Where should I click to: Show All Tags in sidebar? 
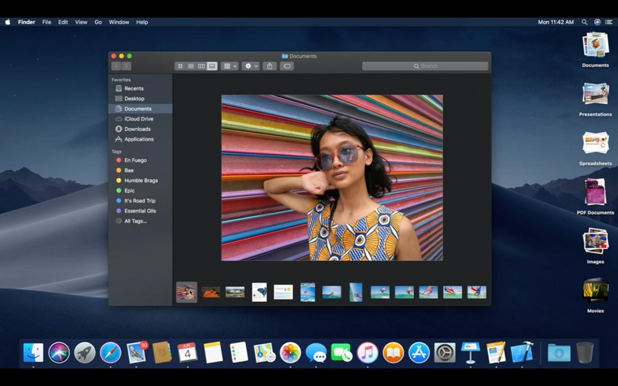coord(140,221)
